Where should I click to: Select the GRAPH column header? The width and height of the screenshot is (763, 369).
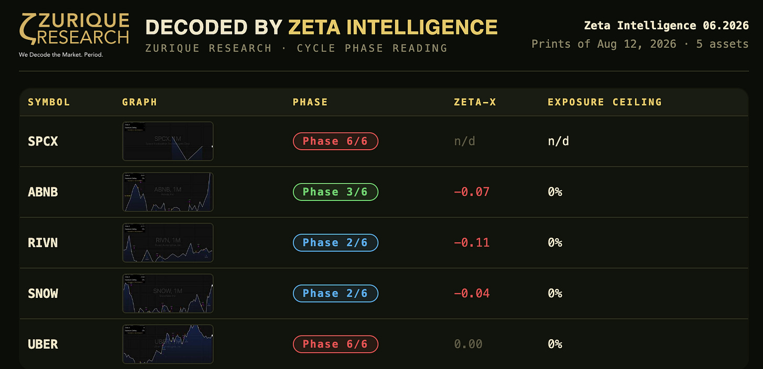click(139, 102)
